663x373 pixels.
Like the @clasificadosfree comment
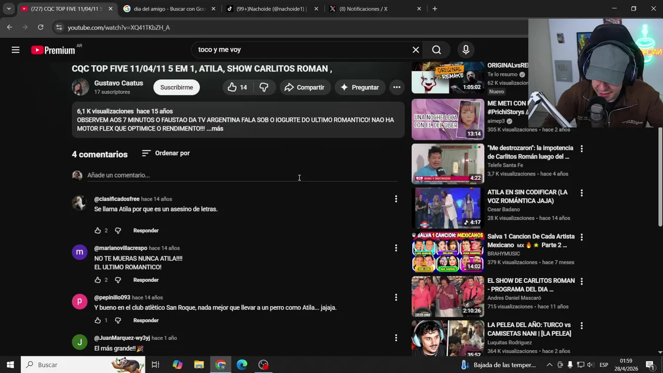[97, 231]
